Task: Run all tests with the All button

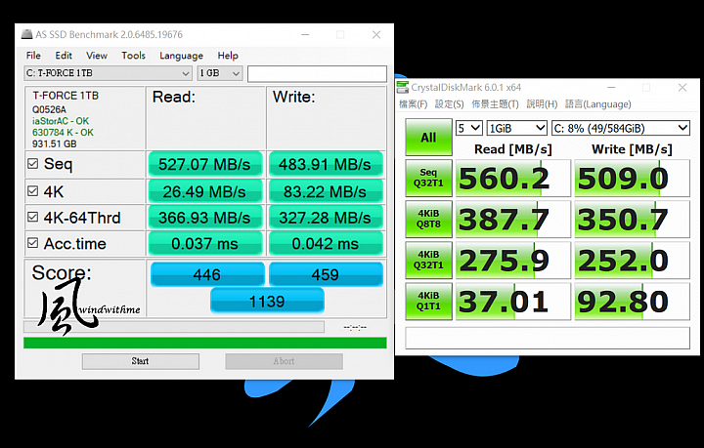Action: click(x=428, y=137)
